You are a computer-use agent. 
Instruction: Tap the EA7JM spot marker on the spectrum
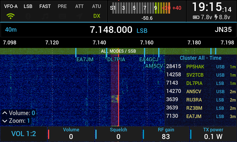pyautogui.click(x=85, y=59)
